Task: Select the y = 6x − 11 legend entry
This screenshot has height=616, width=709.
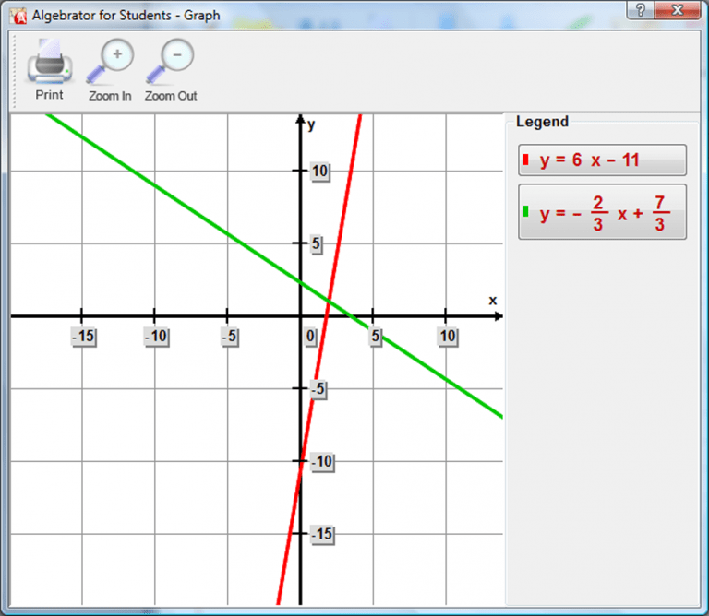Action: click(602, 160)
